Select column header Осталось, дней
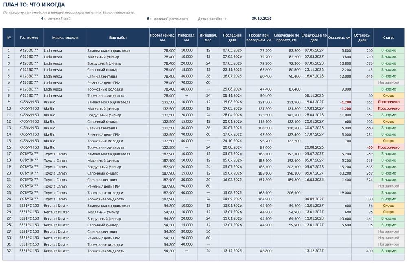Viewport: 407px width, 263px height. coord(362,37)
